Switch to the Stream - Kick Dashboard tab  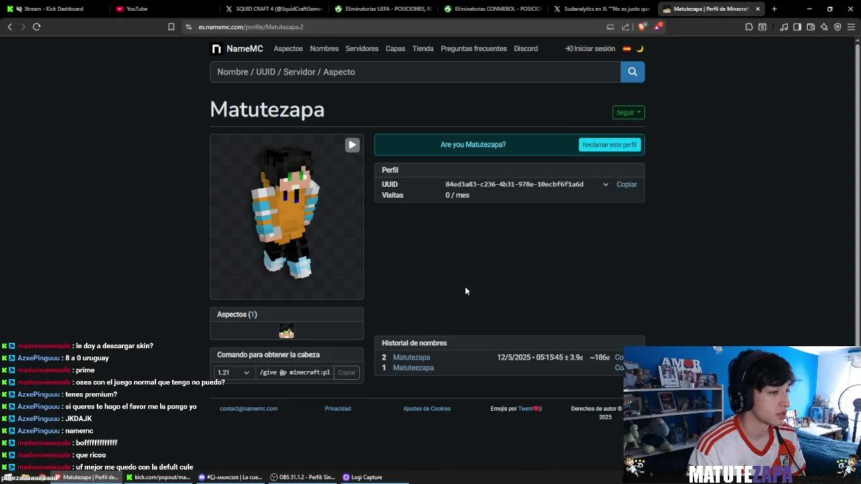click(54, 9)
